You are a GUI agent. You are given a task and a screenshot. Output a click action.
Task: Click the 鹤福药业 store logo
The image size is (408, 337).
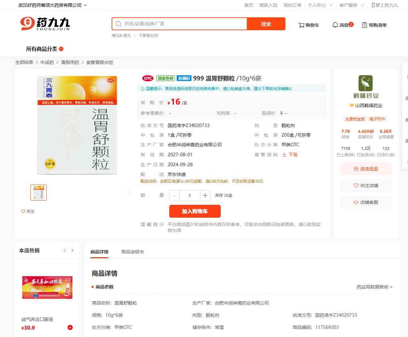pyautogui.click(x=366, y=84)
